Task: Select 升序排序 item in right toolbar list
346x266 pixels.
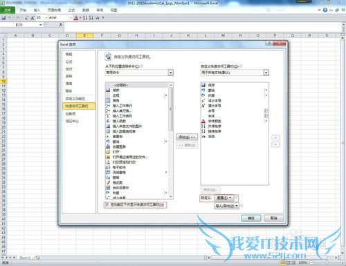Action: 235,126
